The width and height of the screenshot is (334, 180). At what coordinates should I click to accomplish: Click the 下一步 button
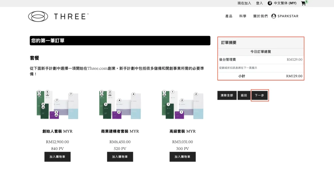[x=259, y=95]
